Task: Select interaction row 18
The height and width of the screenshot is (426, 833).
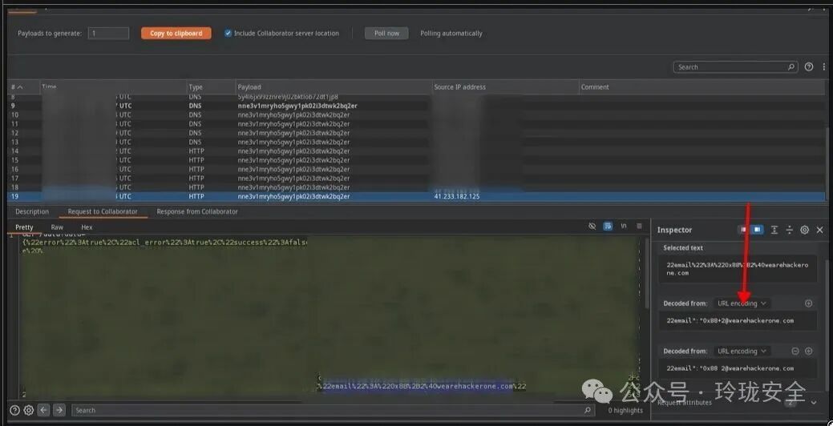Action: point(417,187)
